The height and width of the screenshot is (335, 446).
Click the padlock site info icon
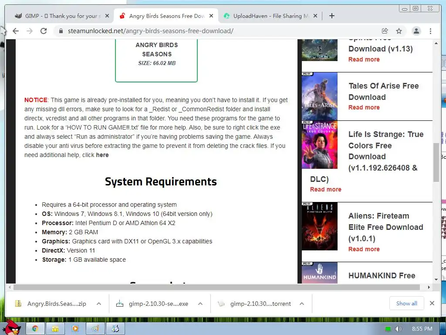(x=61, y=31)
